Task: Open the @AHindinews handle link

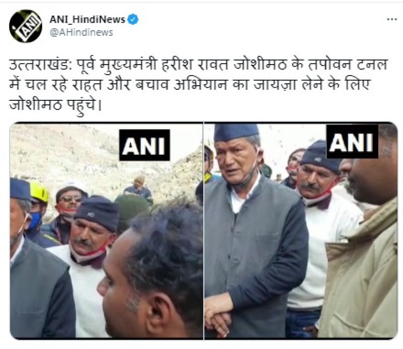Action: pyautogui.click(x=81, y=32)
